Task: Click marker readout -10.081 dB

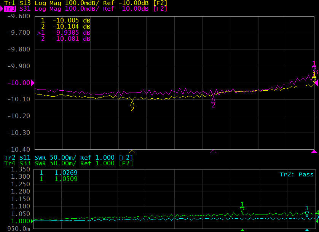Action: click(x=72, y=39)
